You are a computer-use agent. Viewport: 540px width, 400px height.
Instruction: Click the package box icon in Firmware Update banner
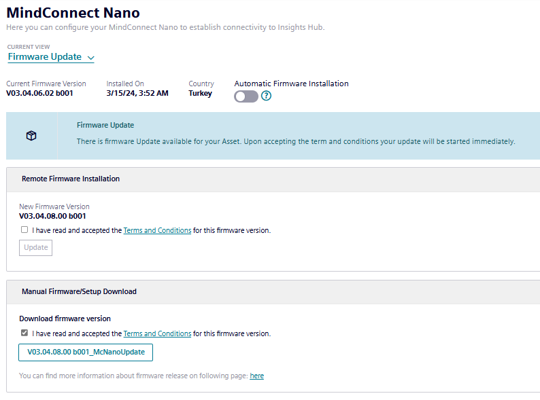tap(31, 136)
